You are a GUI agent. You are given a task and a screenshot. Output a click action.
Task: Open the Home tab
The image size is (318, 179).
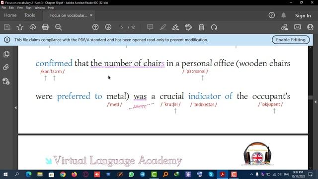click(10, 15)
